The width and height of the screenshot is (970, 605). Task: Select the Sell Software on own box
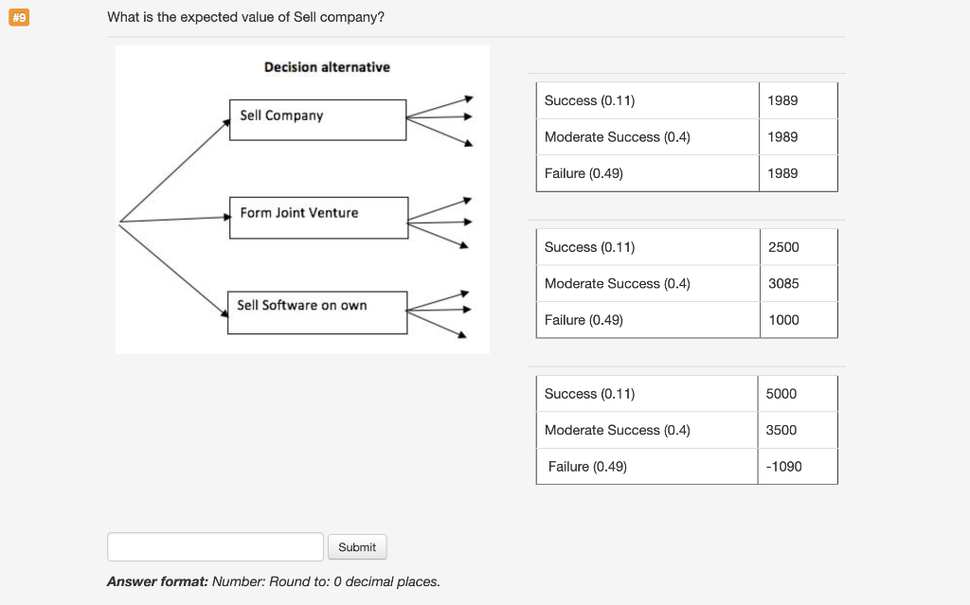click(x=315, y=311)
